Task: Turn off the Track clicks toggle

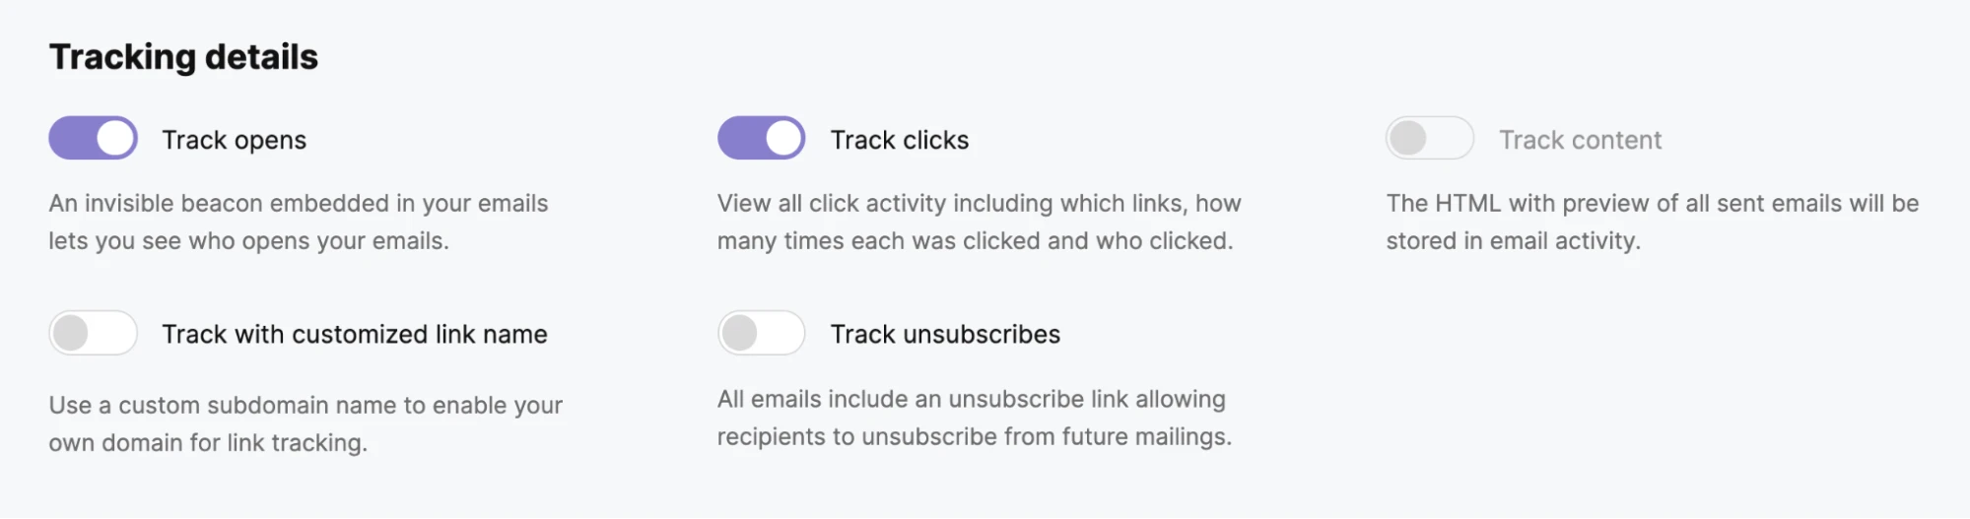Action: tap(761, 139)
